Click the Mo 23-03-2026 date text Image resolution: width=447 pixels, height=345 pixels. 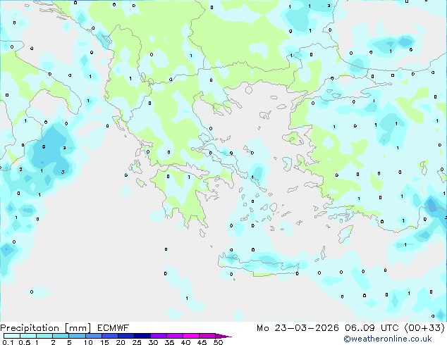tap(298, 328)
